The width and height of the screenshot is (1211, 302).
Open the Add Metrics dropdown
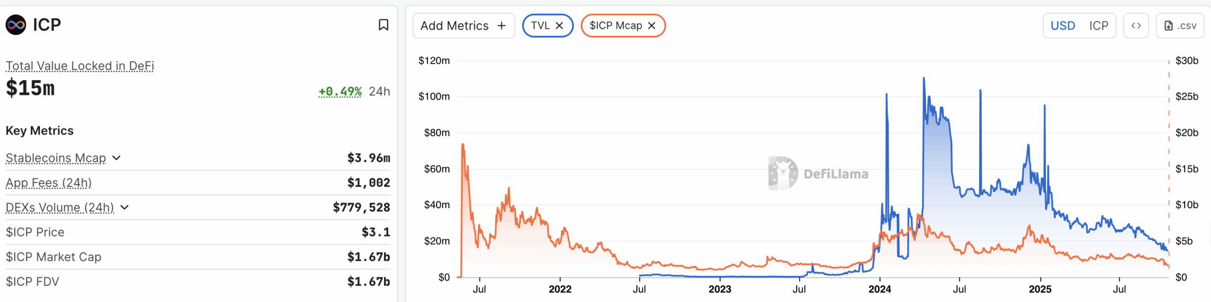[x=455, y=26]
